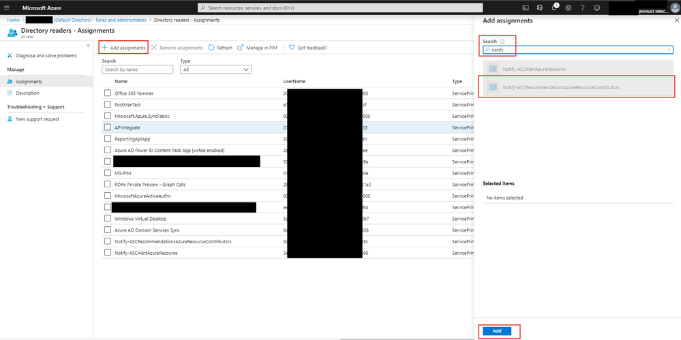Open Cloud Shell from the top bar
681x340 pixels.
point(525,7)
